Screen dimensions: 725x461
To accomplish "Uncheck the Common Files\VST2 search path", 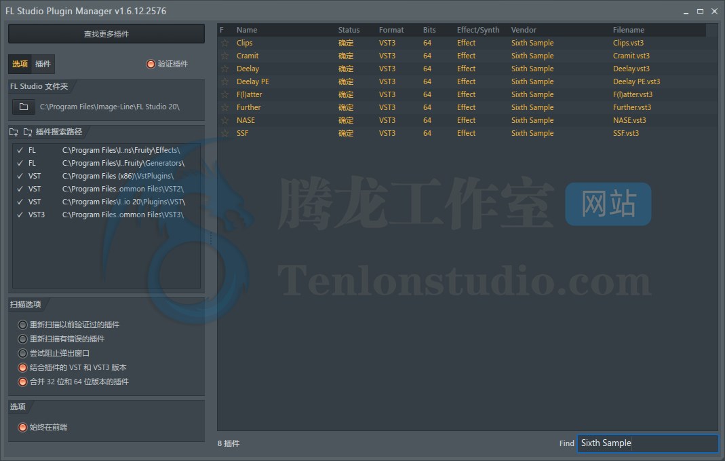I will pyautogui.click(x=20, y=189).
